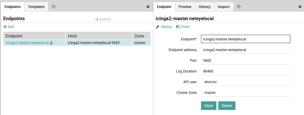This screenshot has width=304, height=115.
Task: Click the wrench icon beside Deploy
Action: click(158, 27)
